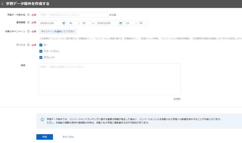The image size is (242, 143).
Task: Click the キャンセル link
Action: (x=68, y=137)
